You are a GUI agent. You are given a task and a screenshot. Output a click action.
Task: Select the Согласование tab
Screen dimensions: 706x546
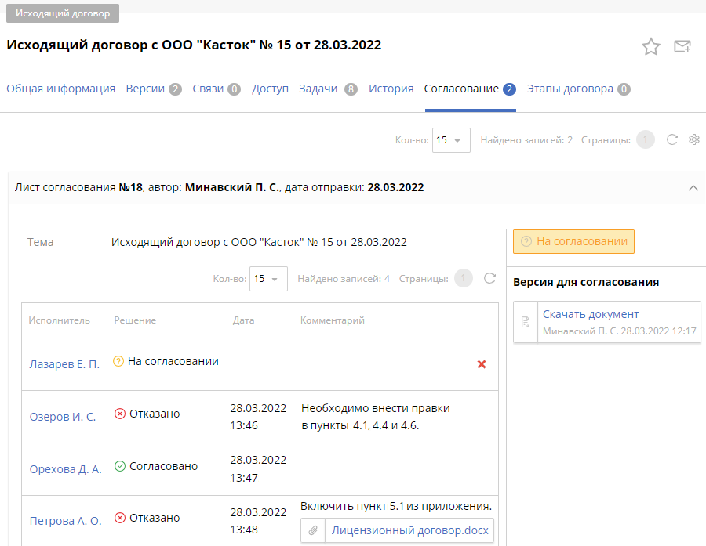[470, 89]
